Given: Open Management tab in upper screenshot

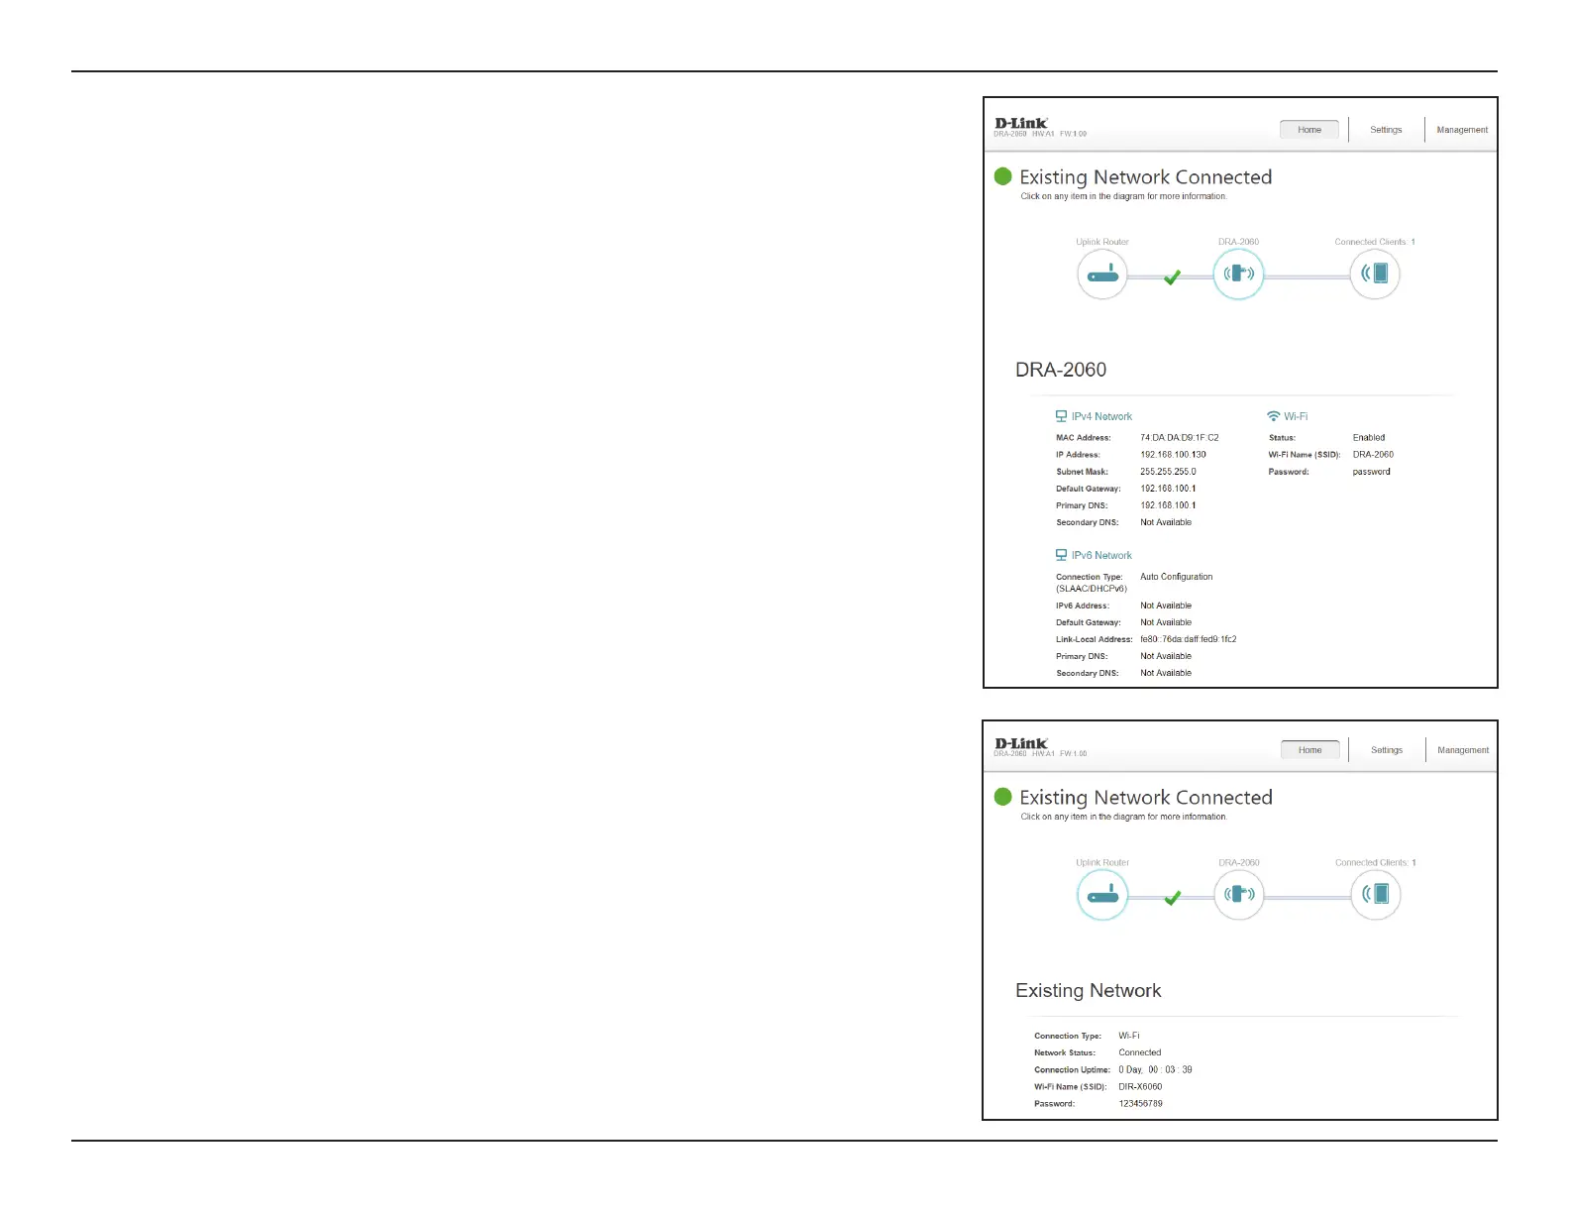Looking at the screenshot, I should tap(1462, 130).
